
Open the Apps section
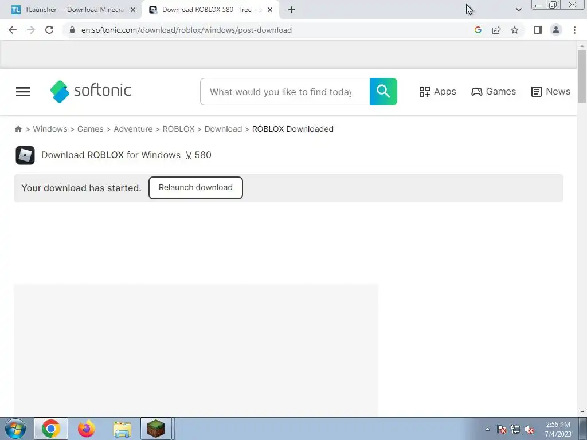[437, 91]
